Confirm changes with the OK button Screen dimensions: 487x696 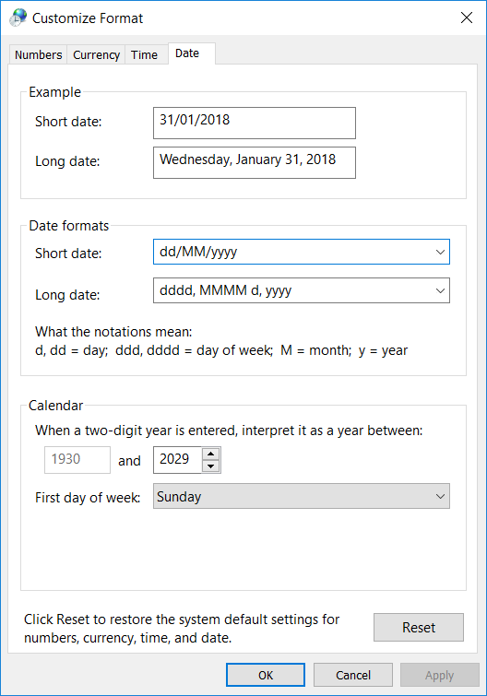coord(266,675)
